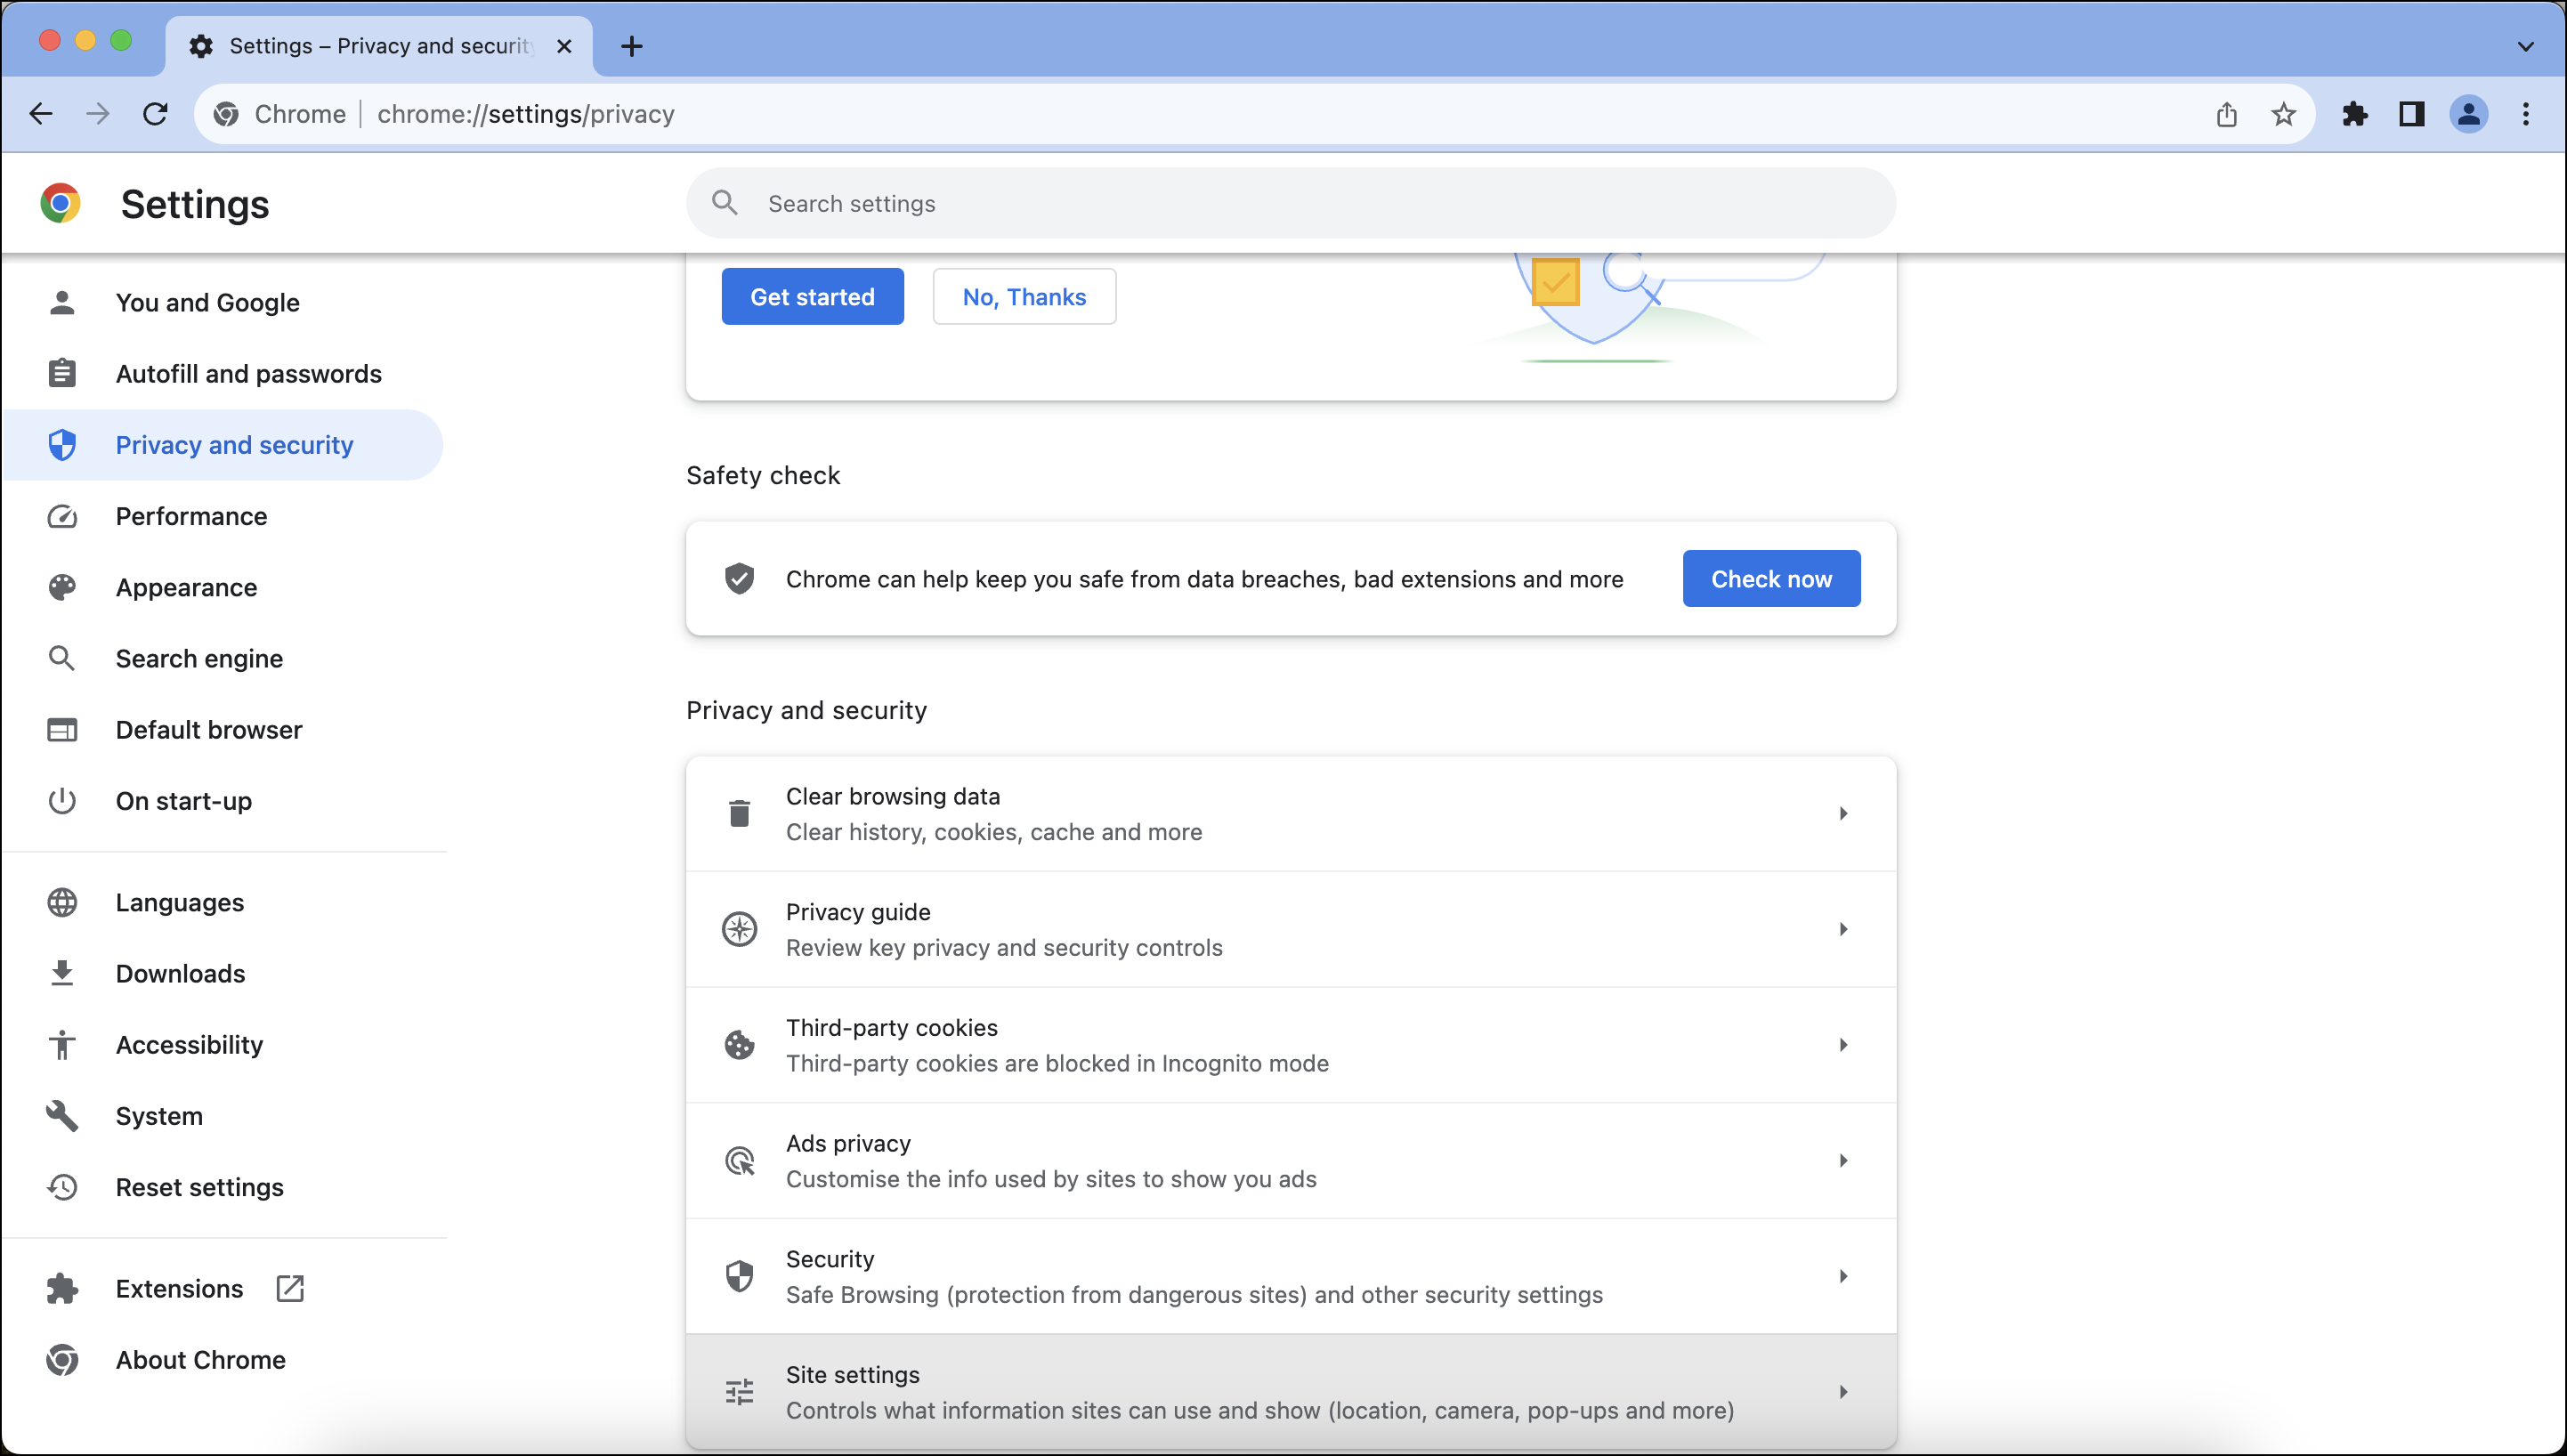Open Appearance settings
Screen dimensions: 2567x1456
[224, 587]
